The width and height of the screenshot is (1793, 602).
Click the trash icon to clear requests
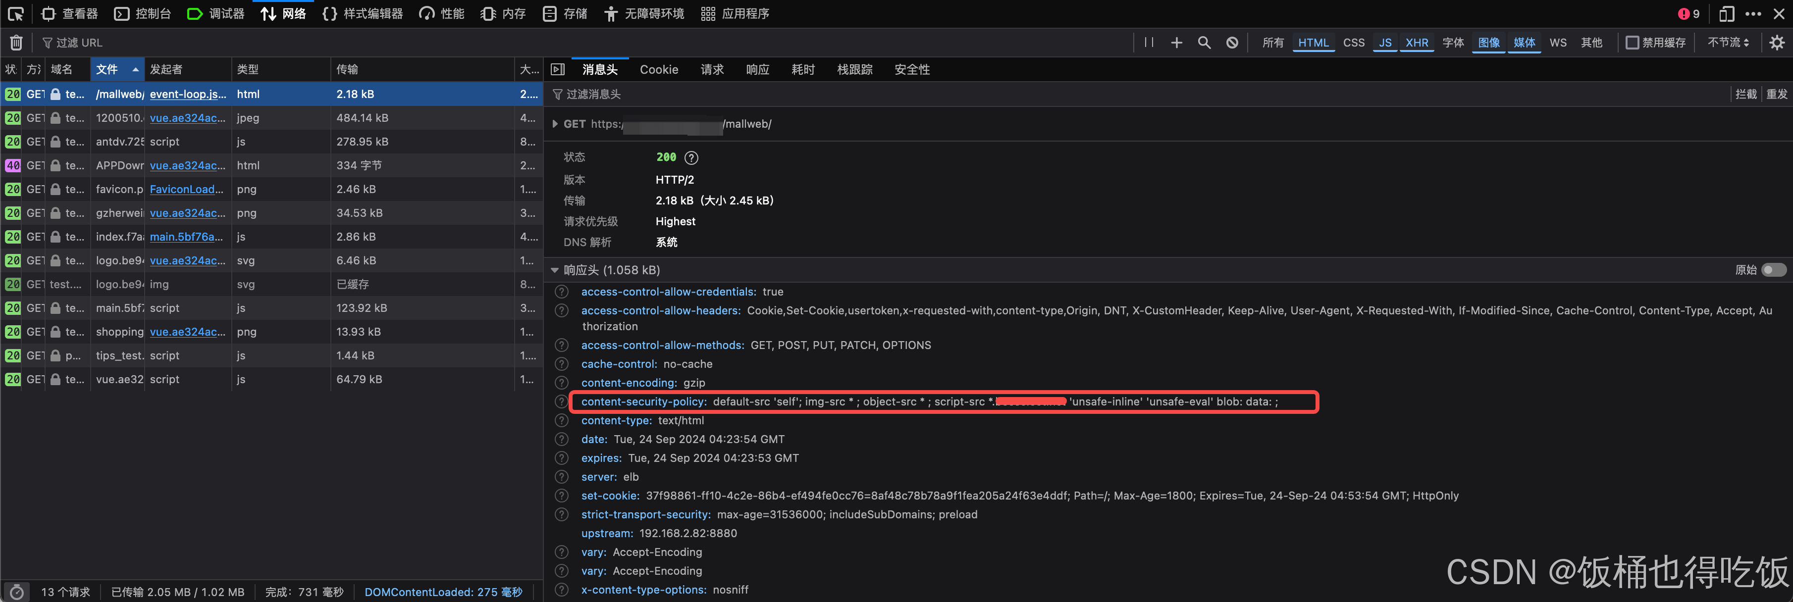click(x=16, y=43)
